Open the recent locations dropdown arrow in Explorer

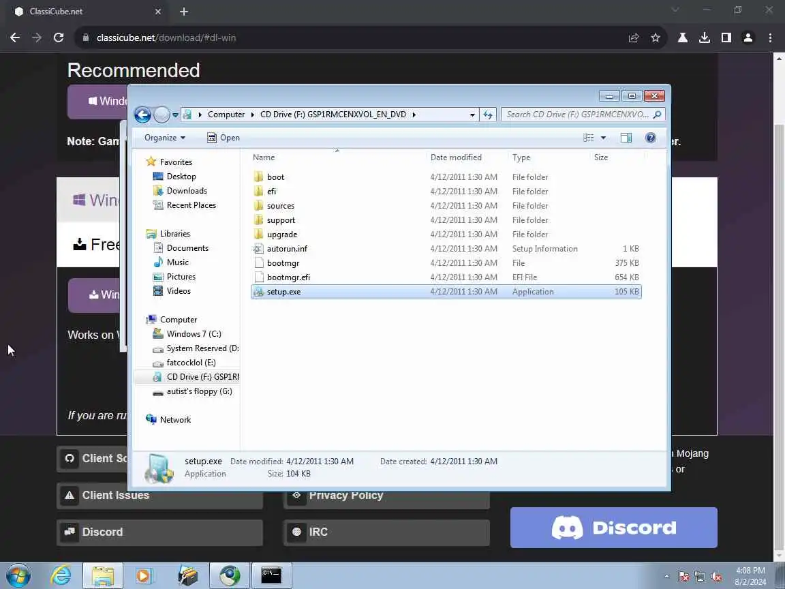tap(175, 115)
